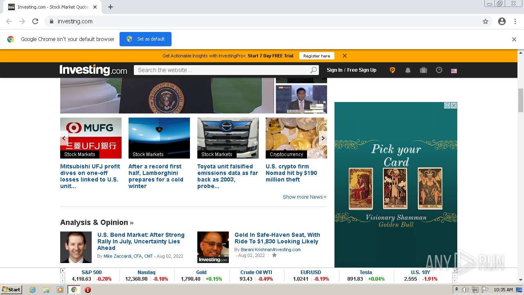Image resolution: width=524 pixels, height=295 pixels.
Task: Reload the page
Action: [35, 21]
